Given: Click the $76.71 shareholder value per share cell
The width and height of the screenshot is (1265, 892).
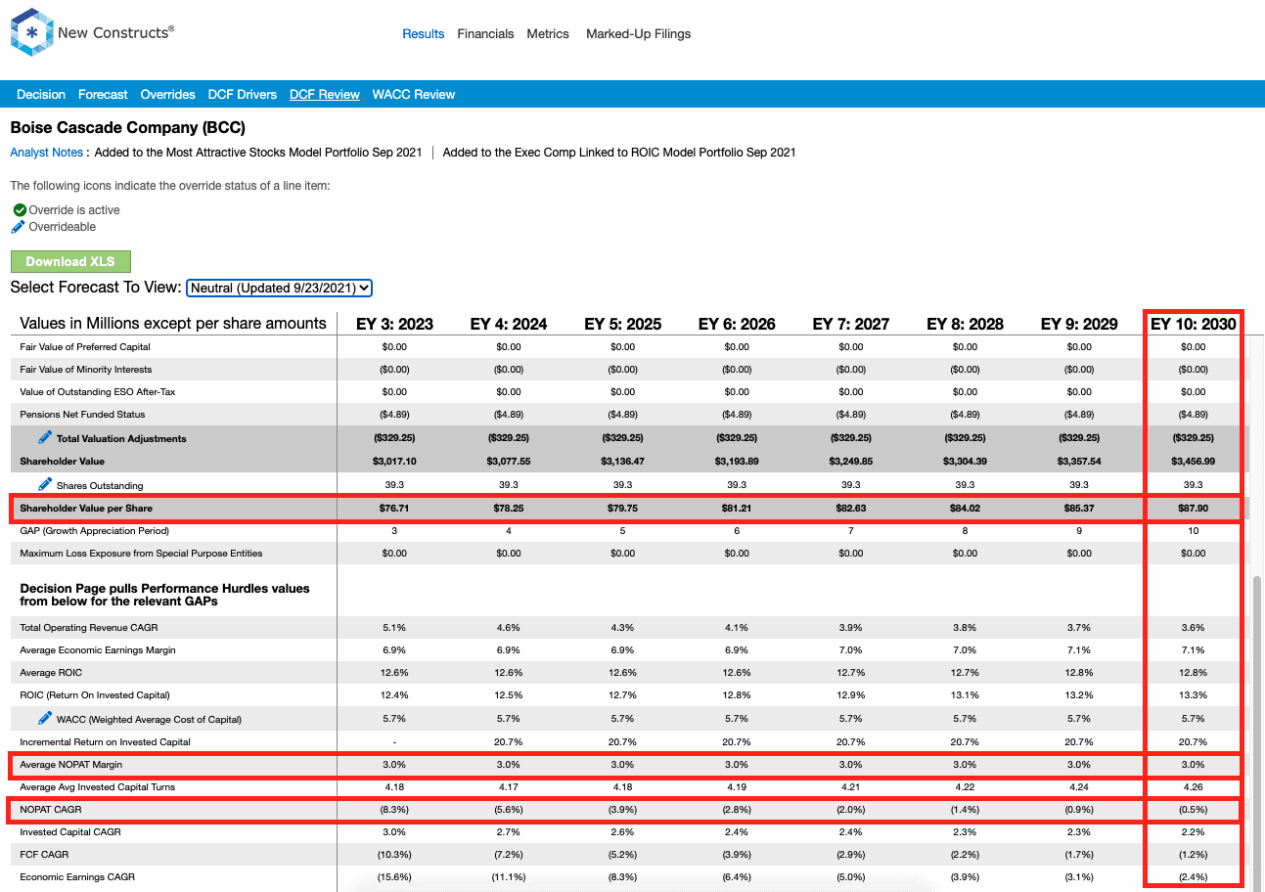Looking at the screenshot, I should coord(394,509).
